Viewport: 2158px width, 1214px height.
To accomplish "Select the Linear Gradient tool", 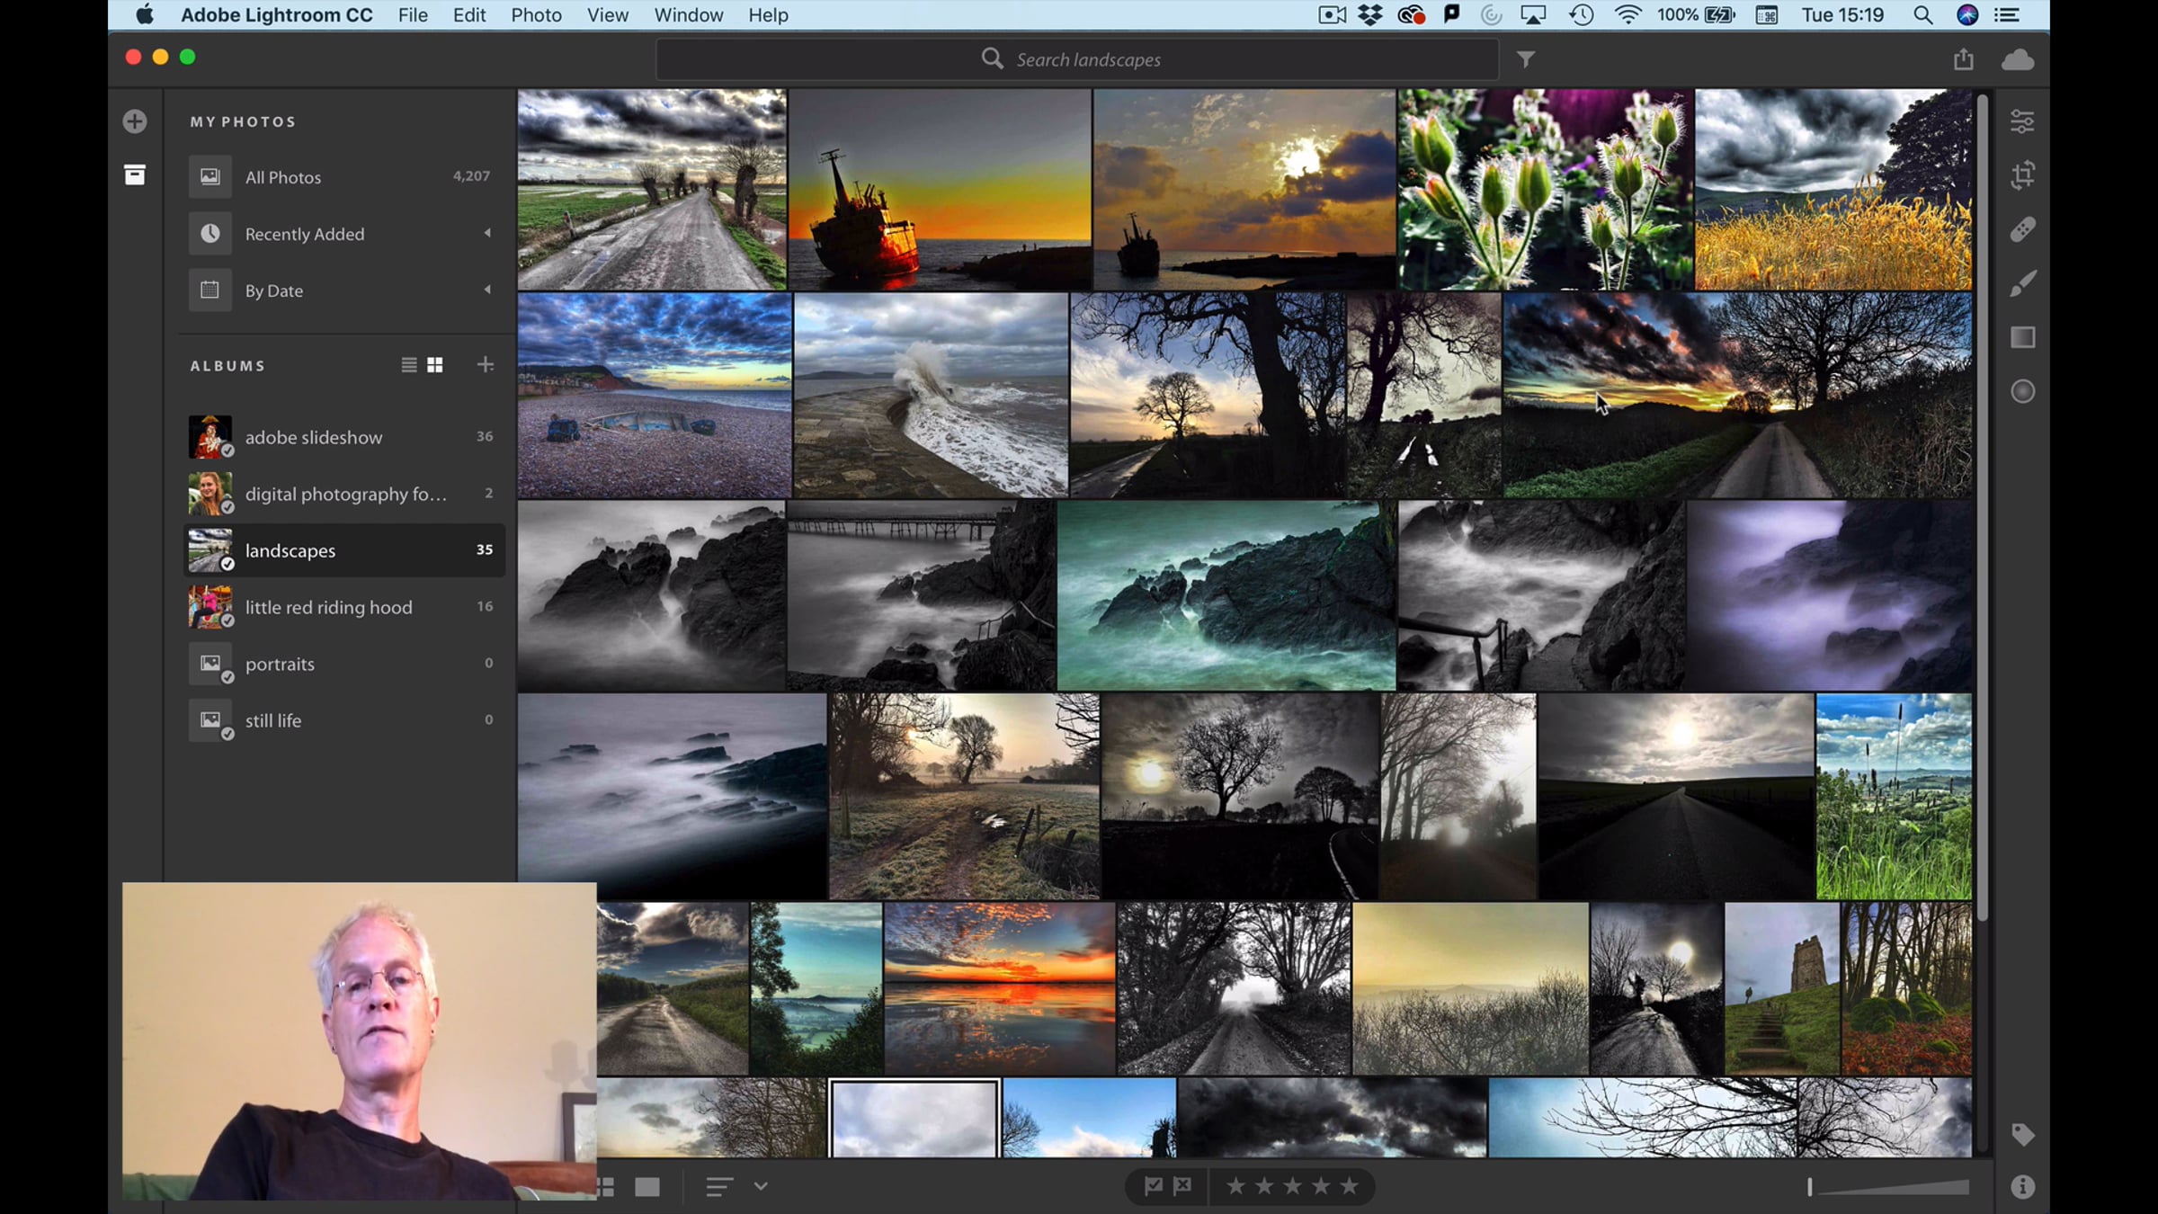I will [2022, 337].
